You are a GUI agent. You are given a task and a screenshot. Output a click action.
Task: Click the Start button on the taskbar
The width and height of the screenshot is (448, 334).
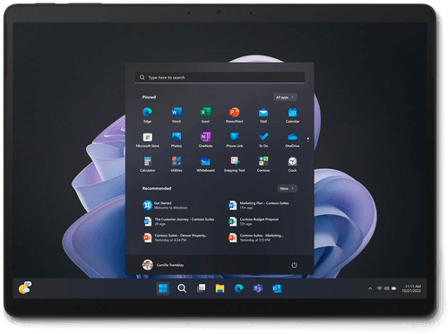click(x=163, y=288)
